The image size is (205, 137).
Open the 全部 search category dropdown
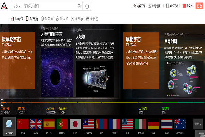17,6
